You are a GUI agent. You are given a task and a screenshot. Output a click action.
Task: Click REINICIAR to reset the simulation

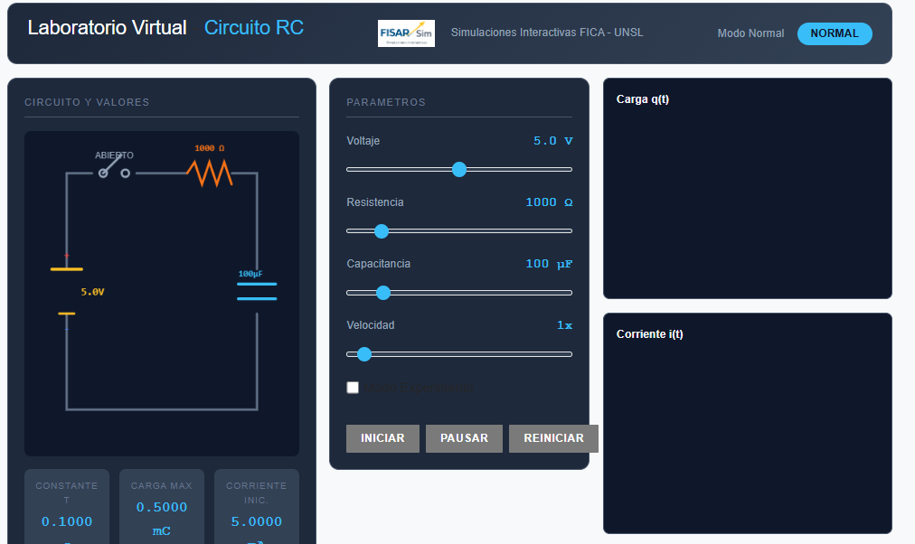pos(553,438)
